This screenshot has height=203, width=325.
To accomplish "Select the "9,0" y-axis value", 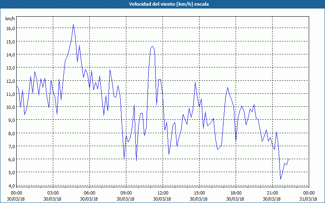I will (12, 120).
